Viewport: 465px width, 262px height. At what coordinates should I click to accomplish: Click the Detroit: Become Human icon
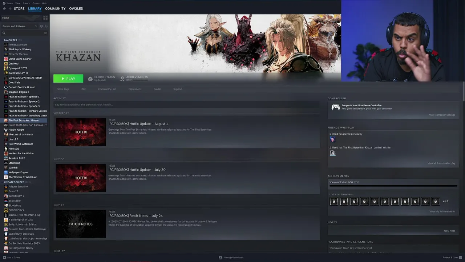point(6,87)
